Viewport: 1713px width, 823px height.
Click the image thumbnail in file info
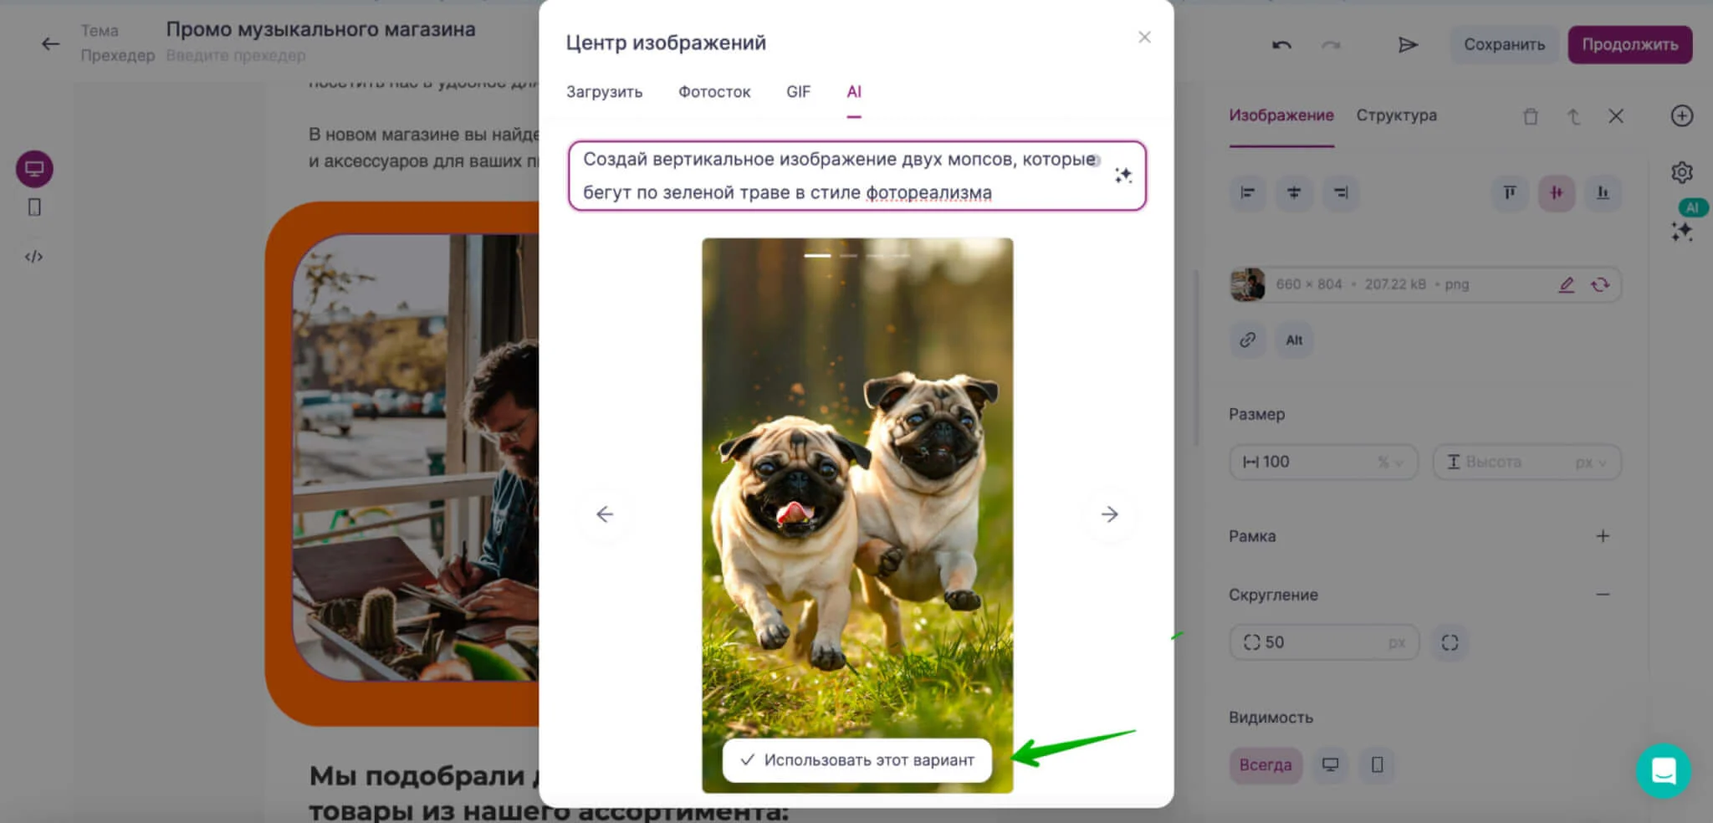pos(1248,285)
